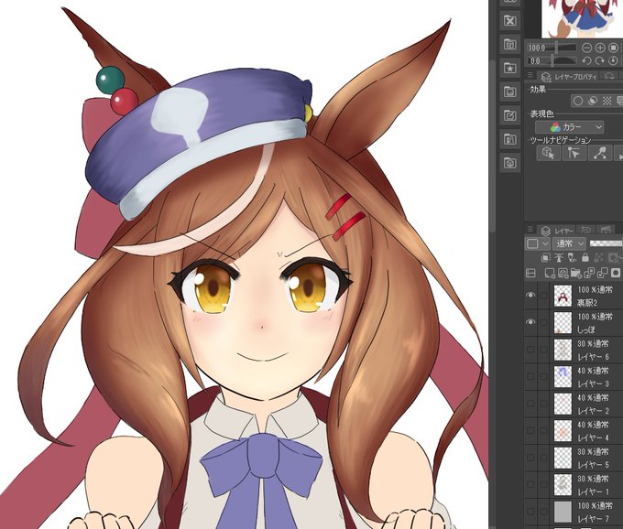This screenshot has width=623, height=529.
Task: Open the third tab beside the history tab
Action: coord(605,230)
